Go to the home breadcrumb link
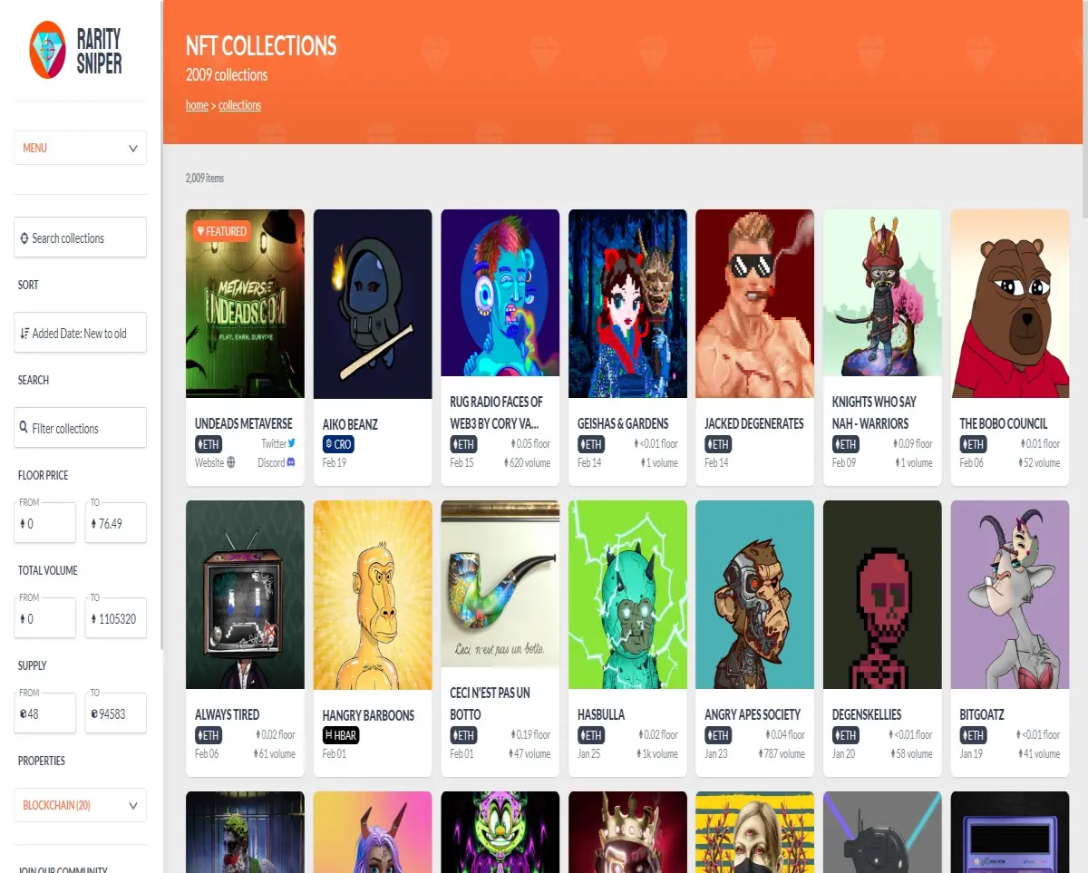The height and width of the screenshot is (873, 1088). [x=197, y=105]
